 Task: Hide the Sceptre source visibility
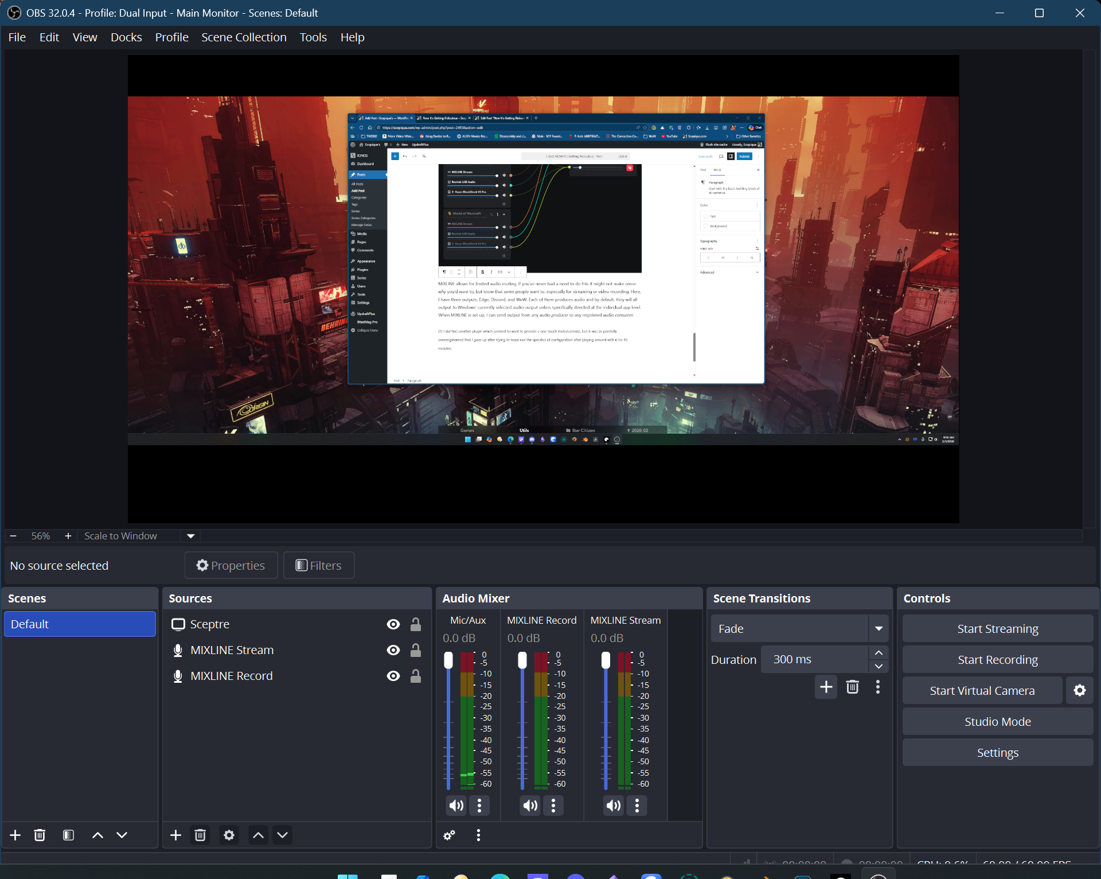pos(393,624)
